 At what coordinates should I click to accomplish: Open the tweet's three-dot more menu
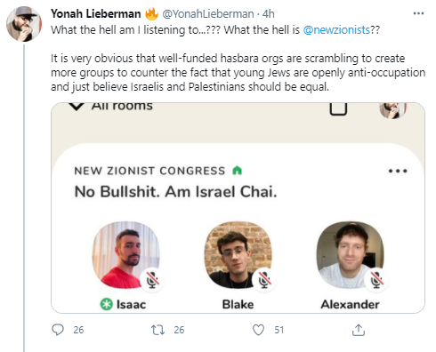click(418, 13)
